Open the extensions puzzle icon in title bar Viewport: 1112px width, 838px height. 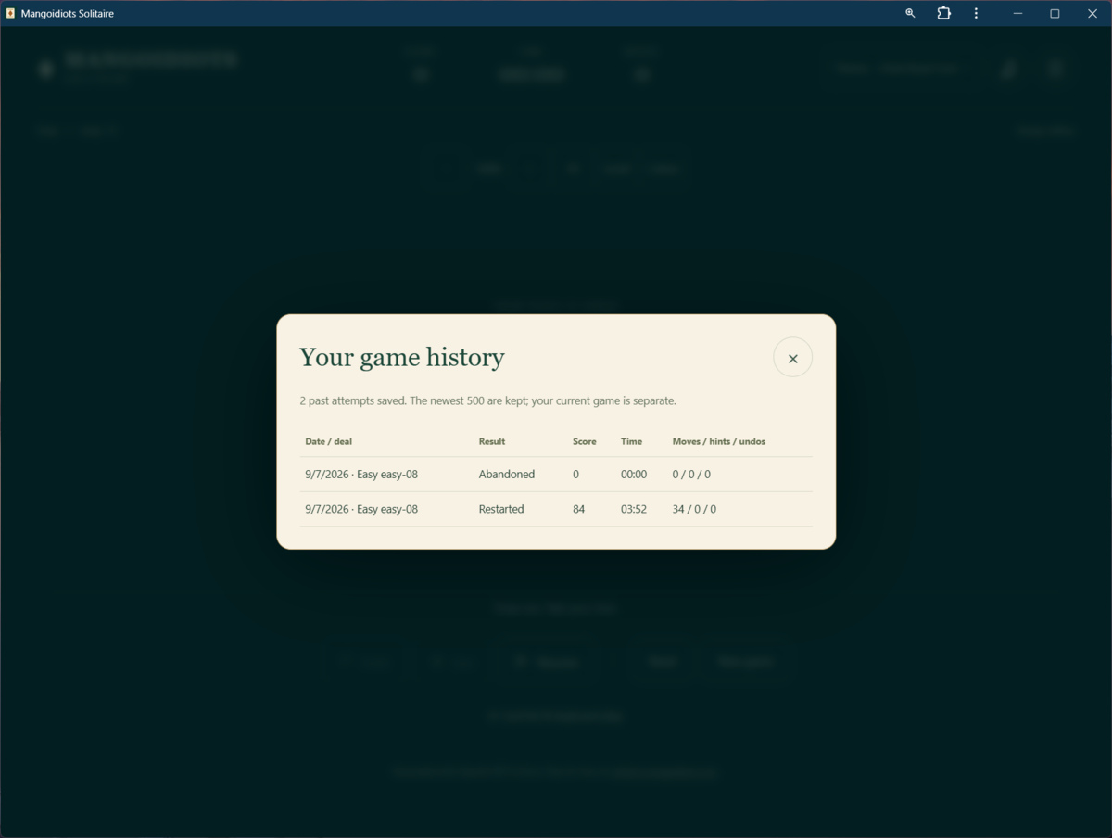(x=943, y=13)
